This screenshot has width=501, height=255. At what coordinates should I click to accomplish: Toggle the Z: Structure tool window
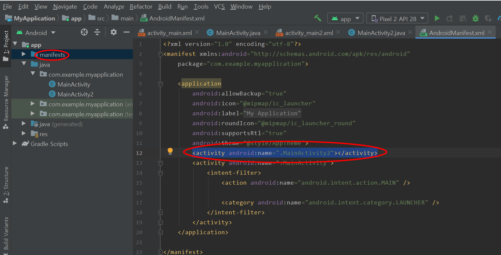coord(6,185)
